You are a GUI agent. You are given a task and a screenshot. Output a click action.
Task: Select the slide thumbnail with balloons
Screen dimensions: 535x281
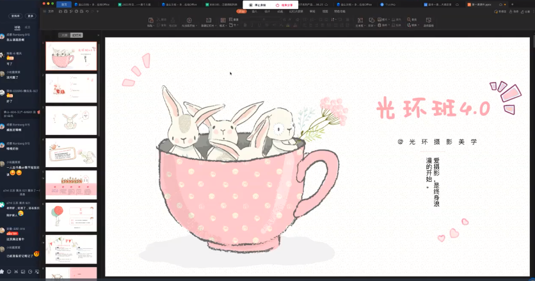pyautogui.click(x=71, y=217)
